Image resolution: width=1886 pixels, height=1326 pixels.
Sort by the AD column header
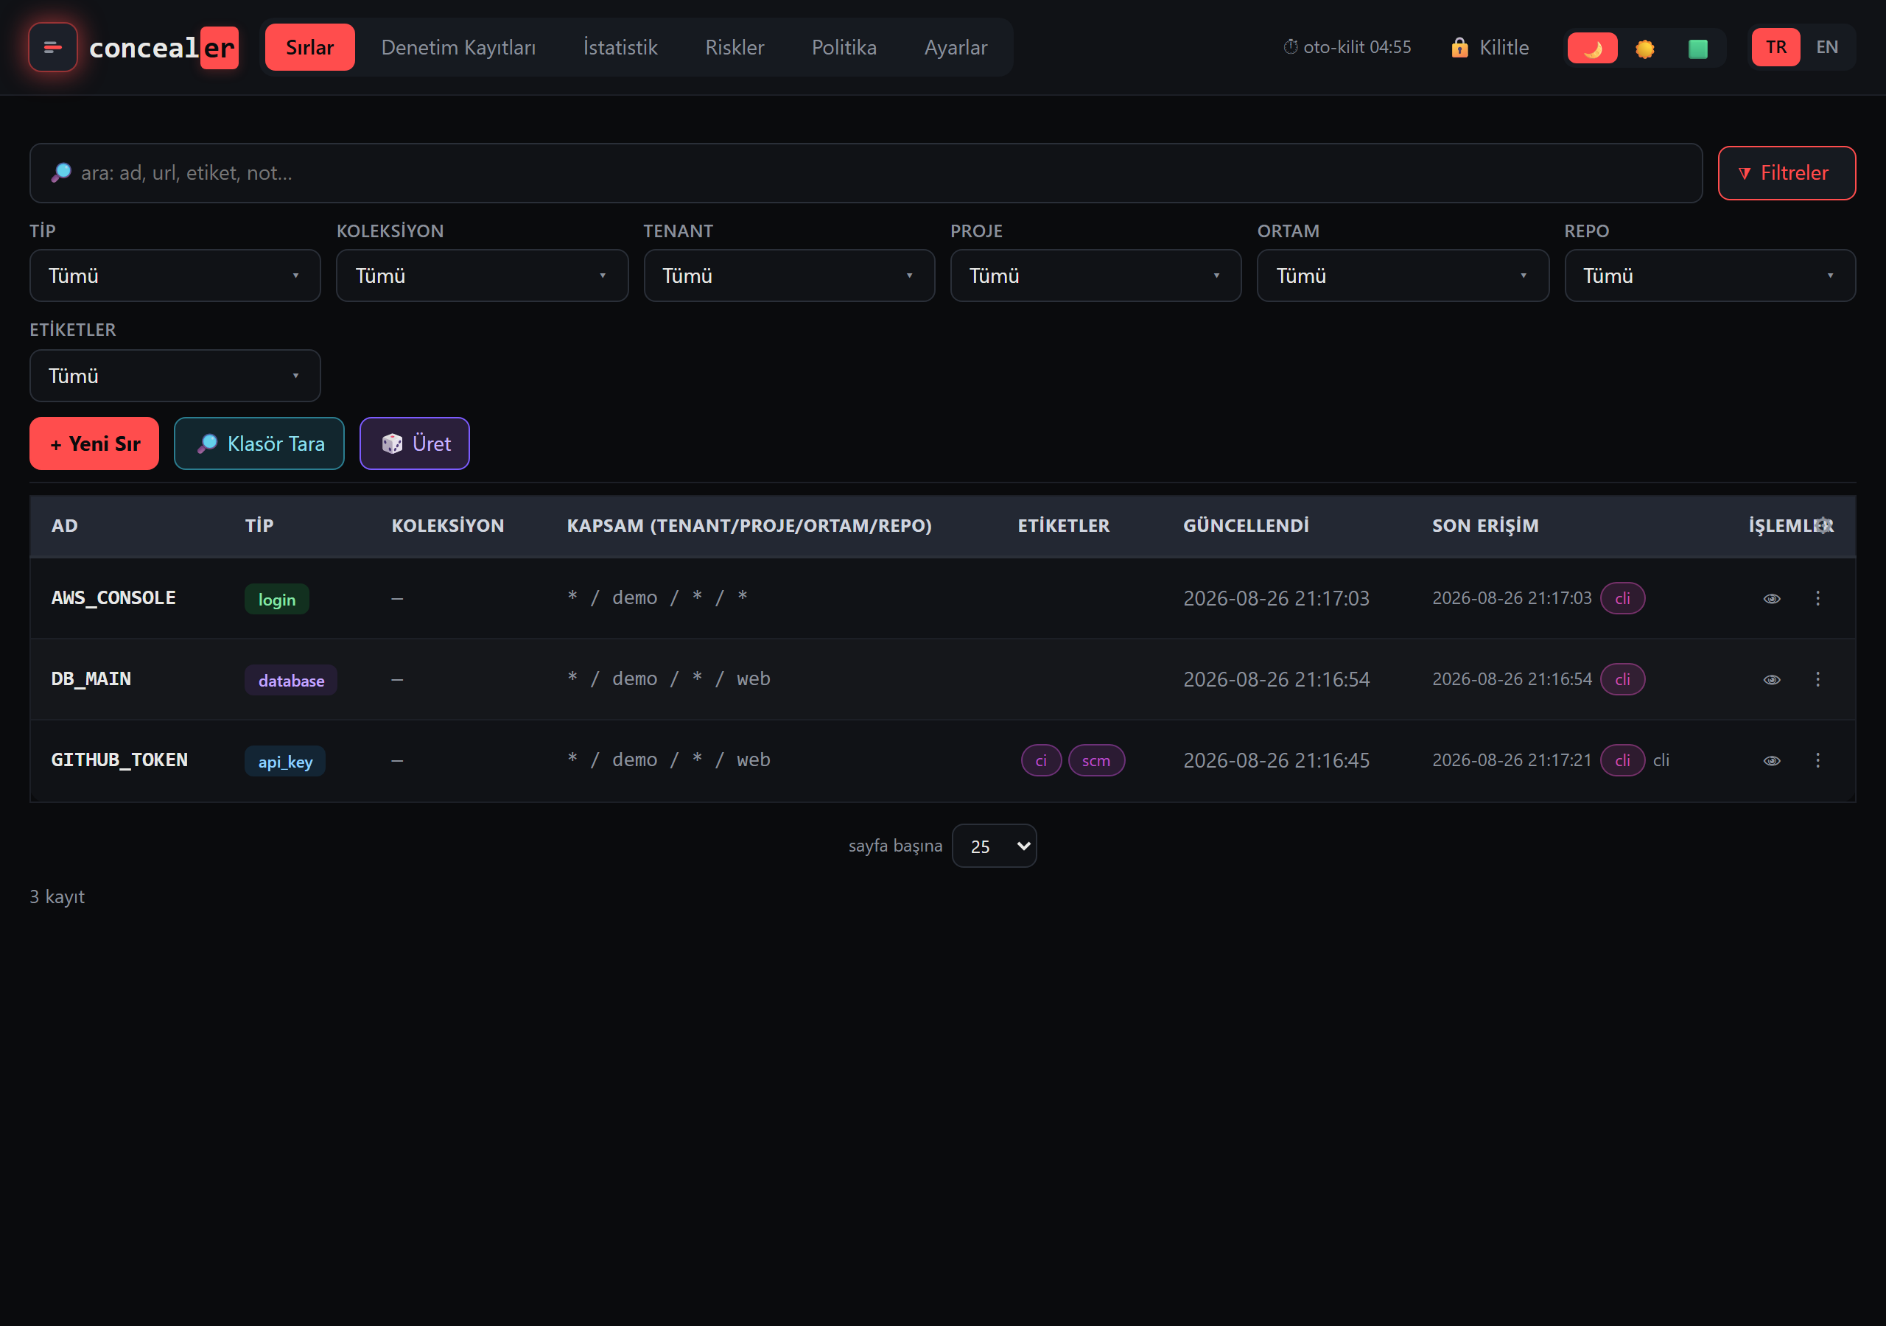[64, 526]
